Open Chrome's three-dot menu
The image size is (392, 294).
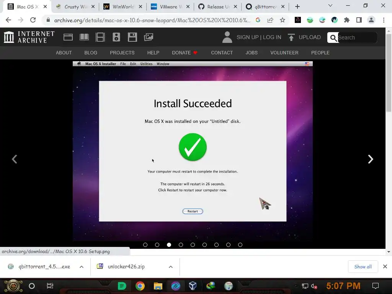[x=384, y=20]
